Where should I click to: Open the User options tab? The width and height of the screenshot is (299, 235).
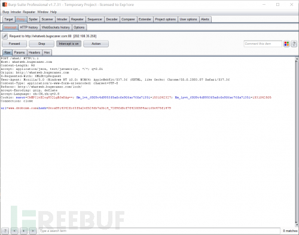(188, 19)
